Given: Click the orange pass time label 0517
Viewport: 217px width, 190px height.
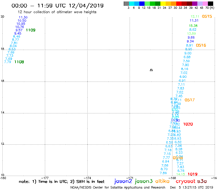Looking at the screenshot, I should [190, 100].
